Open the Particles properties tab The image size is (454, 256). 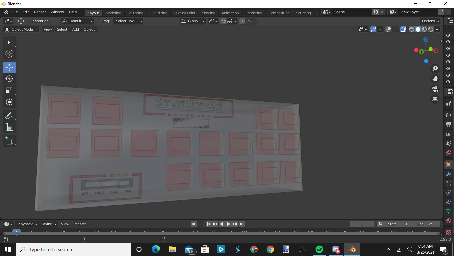449,183
